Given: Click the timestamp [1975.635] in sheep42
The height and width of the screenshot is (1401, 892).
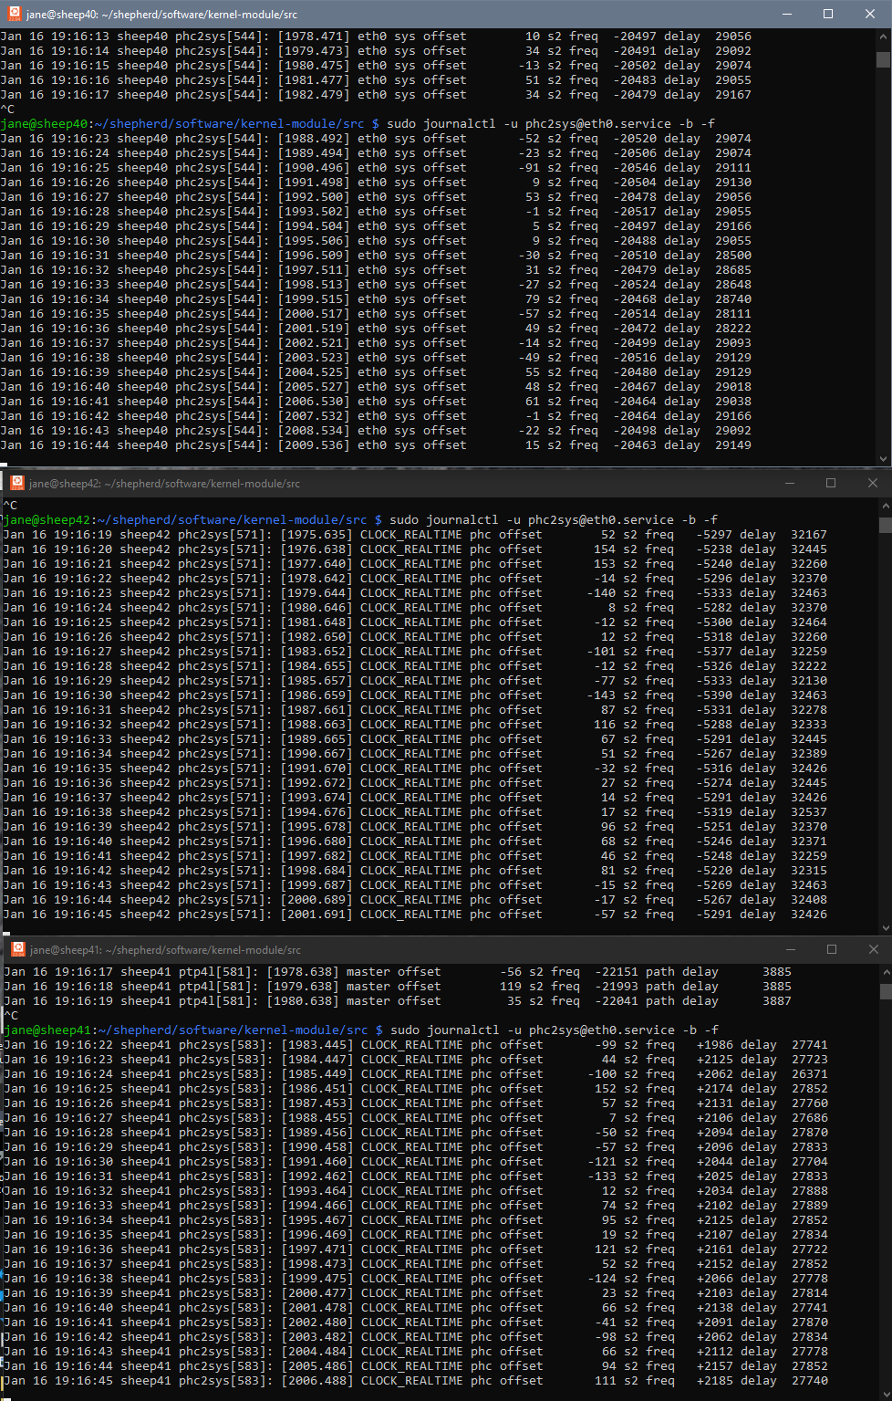Looking at the screenshot, I should [x=316, y=535].
